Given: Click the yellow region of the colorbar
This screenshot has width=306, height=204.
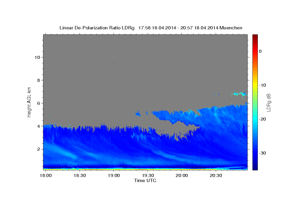Looking at the screenshot, I should tap(255, 84).
